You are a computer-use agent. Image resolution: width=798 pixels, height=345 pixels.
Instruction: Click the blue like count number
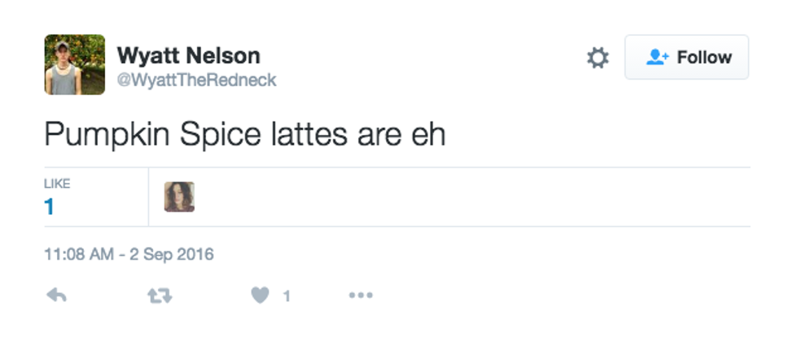pyautogui.click(x=50, y=207)
